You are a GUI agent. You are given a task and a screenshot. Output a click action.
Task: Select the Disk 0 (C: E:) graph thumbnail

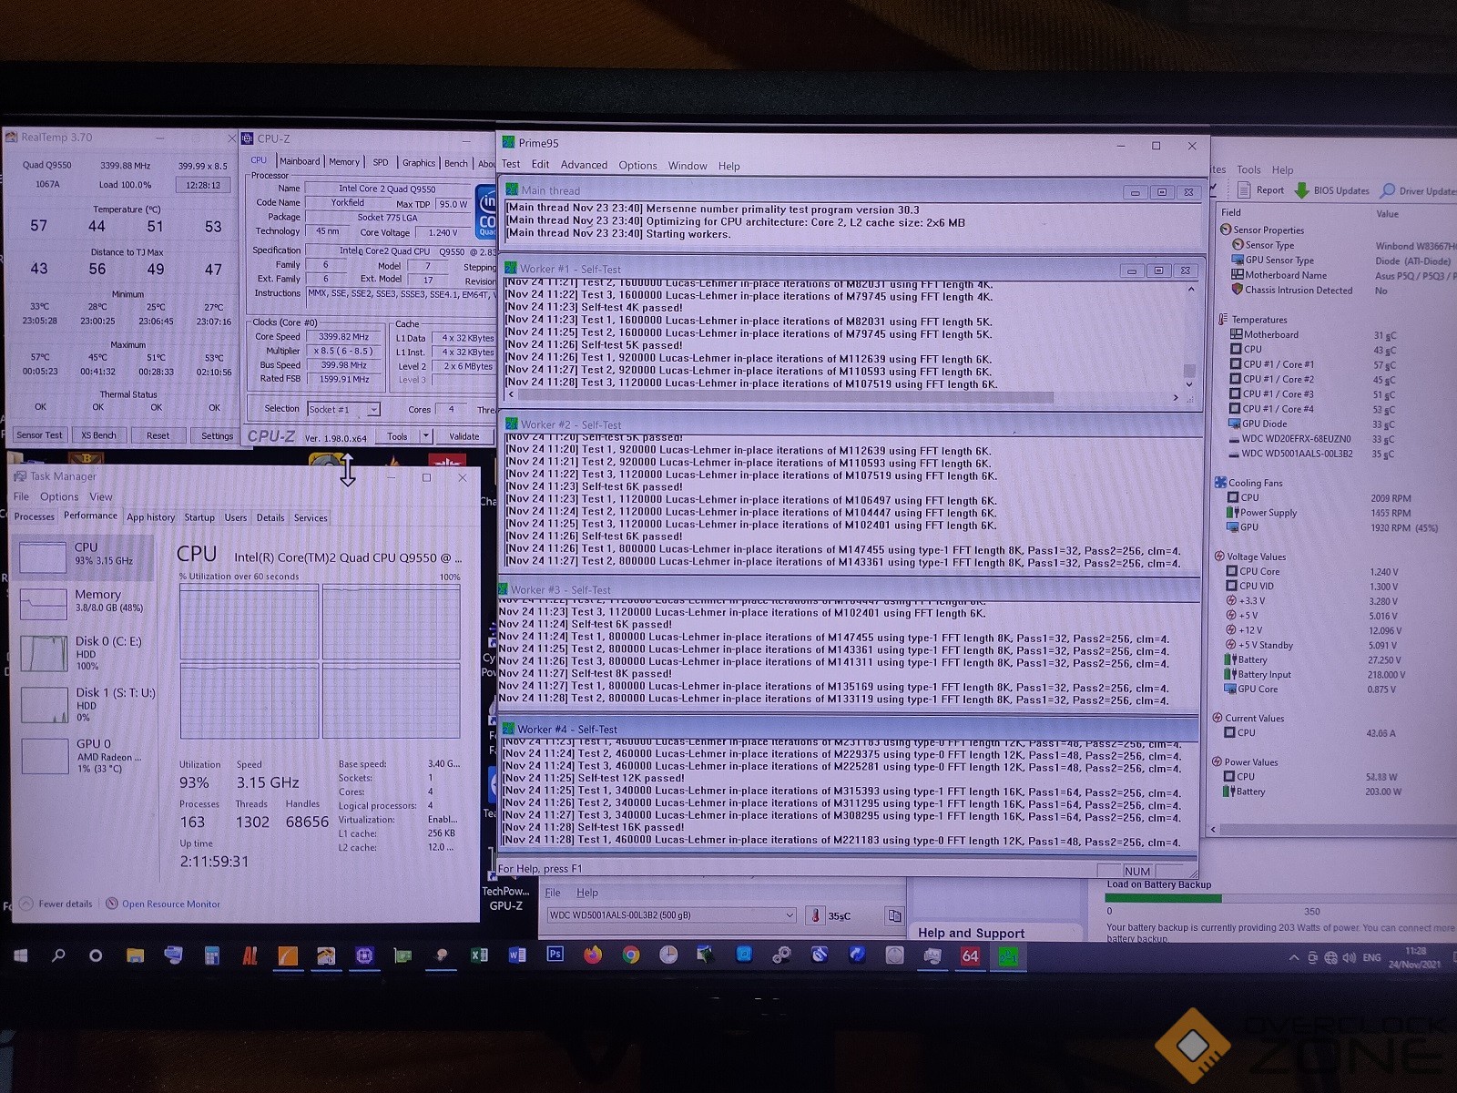(x=44, y=653)
